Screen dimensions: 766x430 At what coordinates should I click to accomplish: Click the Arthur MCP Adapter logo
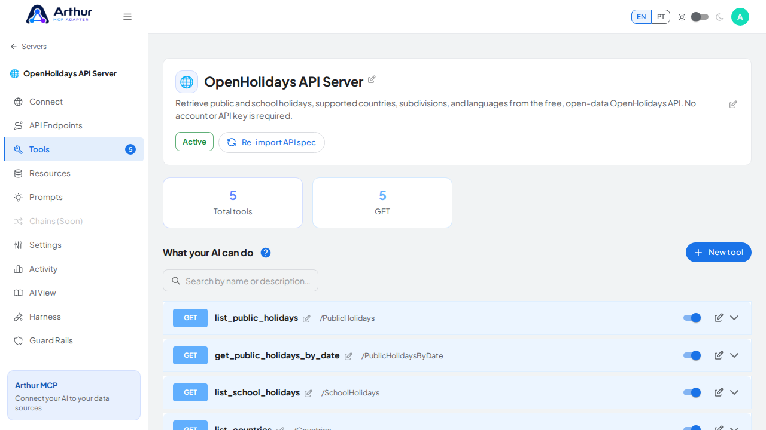pos(59,14)
